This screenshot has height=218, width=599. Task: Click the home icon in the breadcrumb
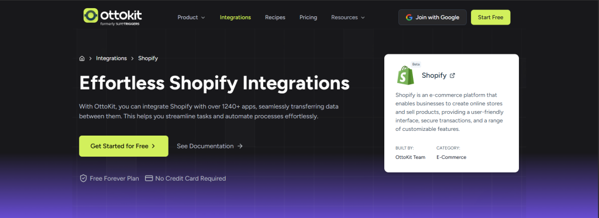click(82, 58)
